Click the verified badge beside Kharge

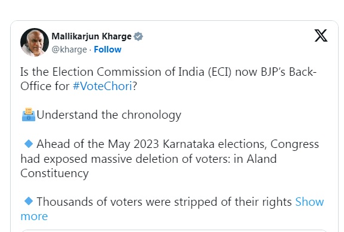138,36
